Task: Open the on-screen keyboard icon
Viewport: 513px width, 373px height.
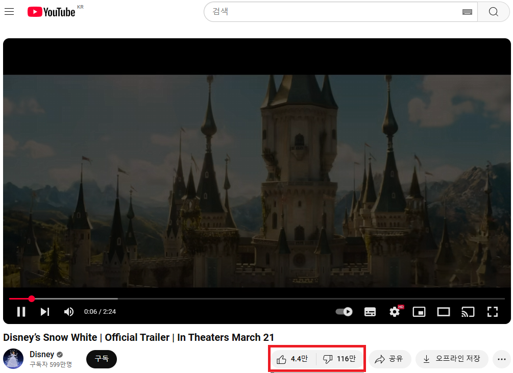Action: coord(467,12)
